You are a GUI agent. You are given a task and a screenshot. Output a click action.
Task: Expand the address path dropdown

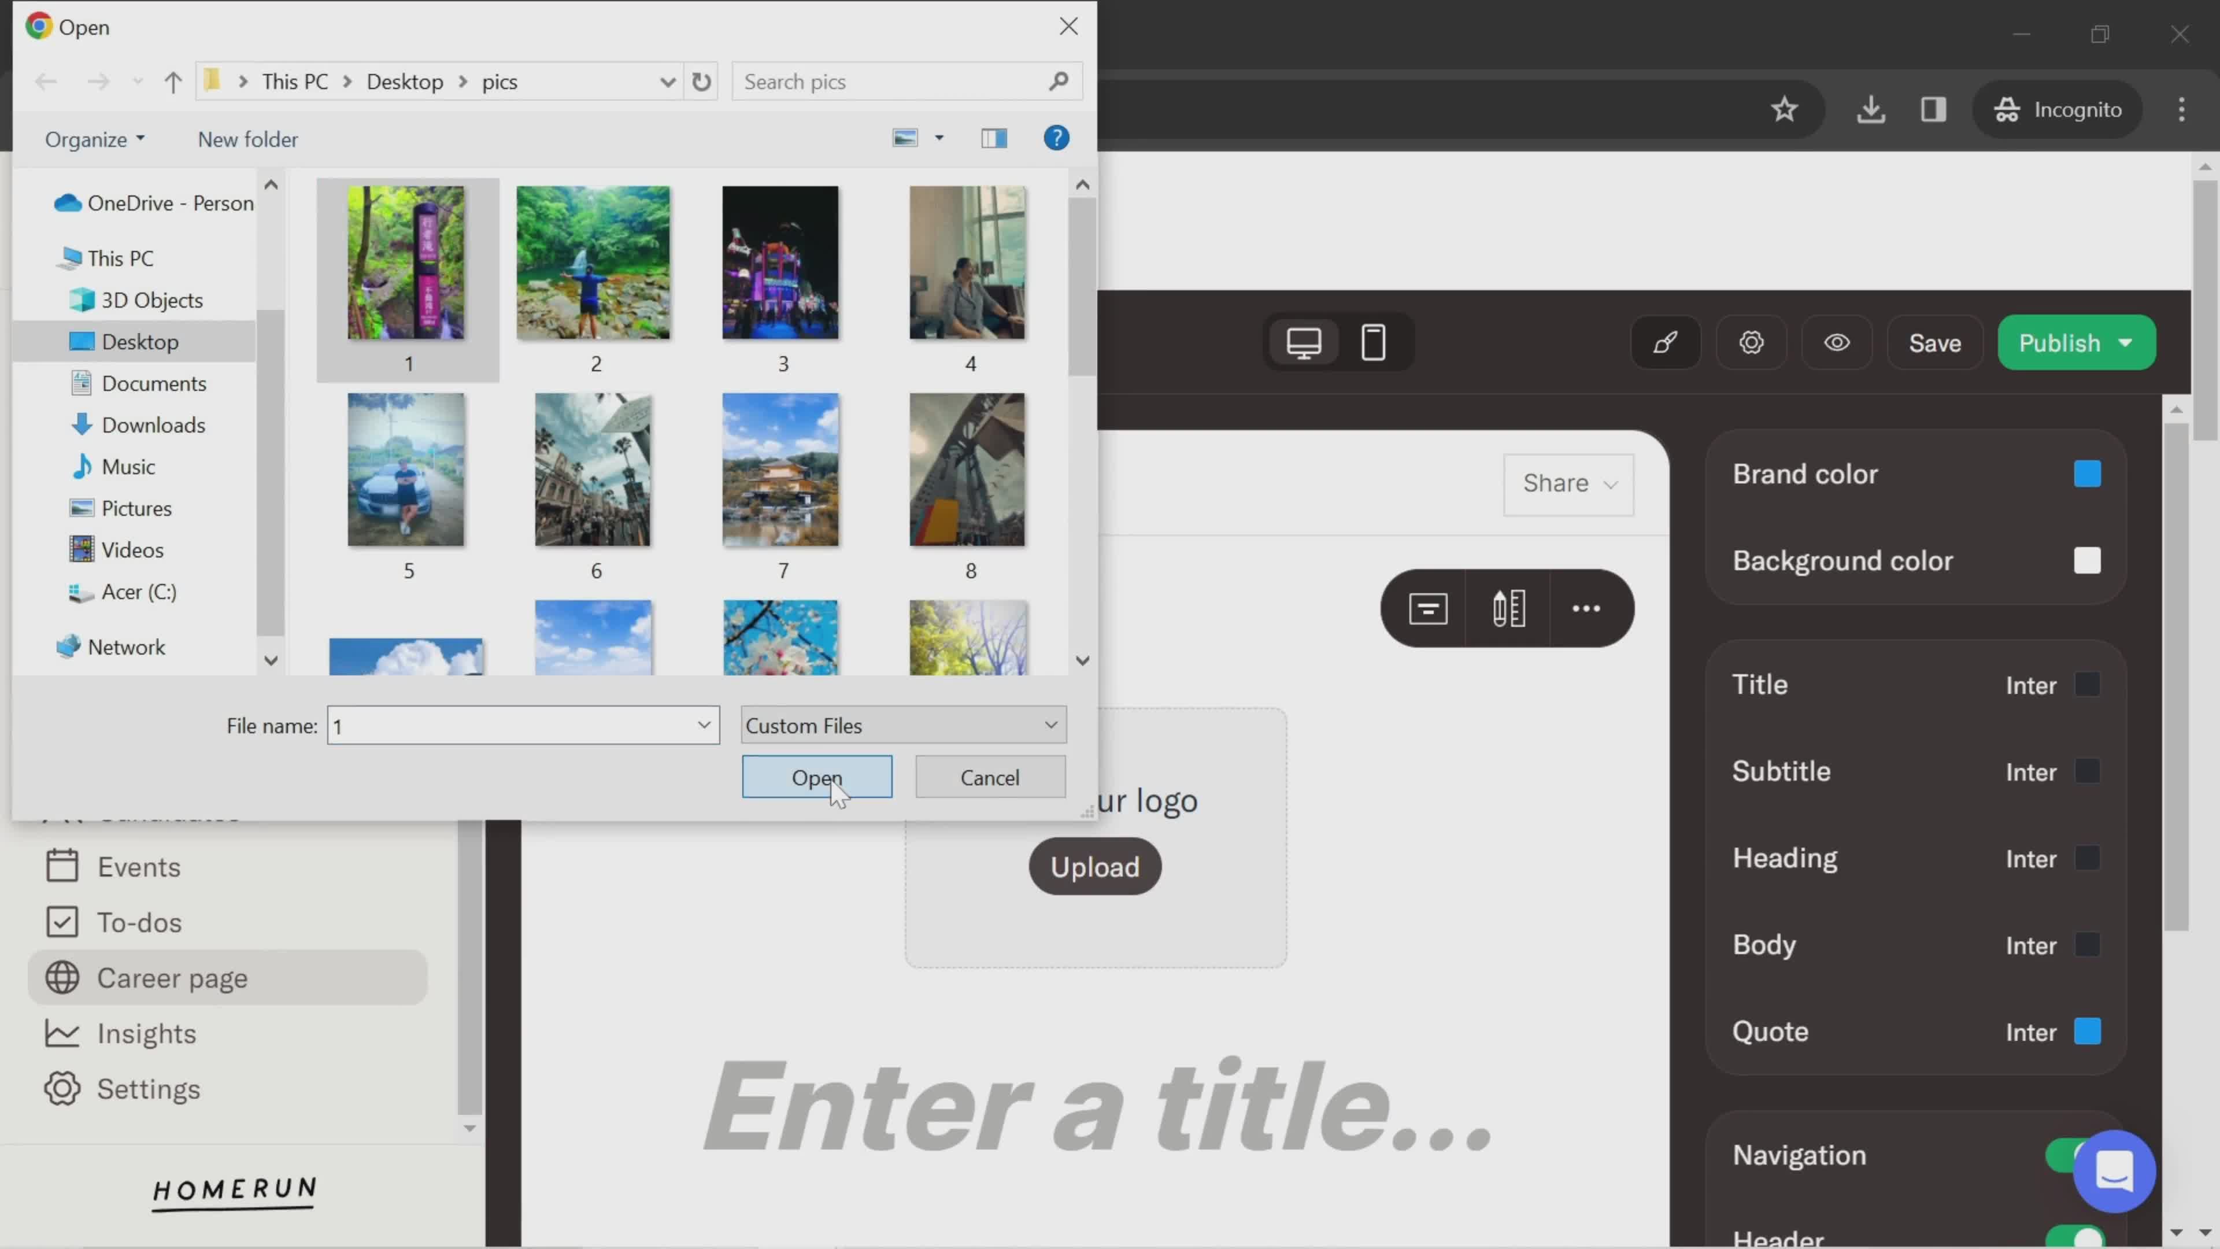tap(667, 82)
